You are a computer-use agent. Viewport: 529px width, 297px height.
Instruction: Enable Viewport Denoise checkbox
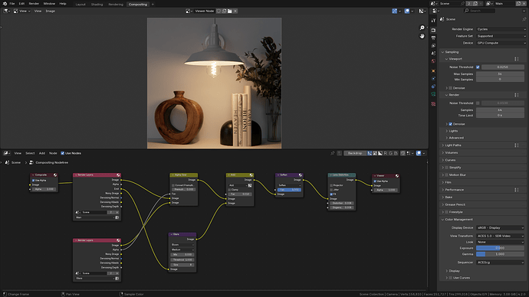point(450,88)
